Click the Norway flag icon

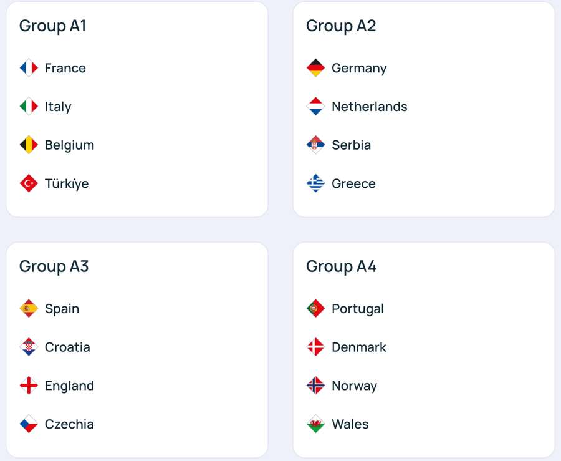[315, 386]
